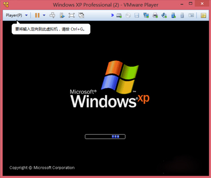Expand hidden toolbar items with double chevron

point(113,15)
